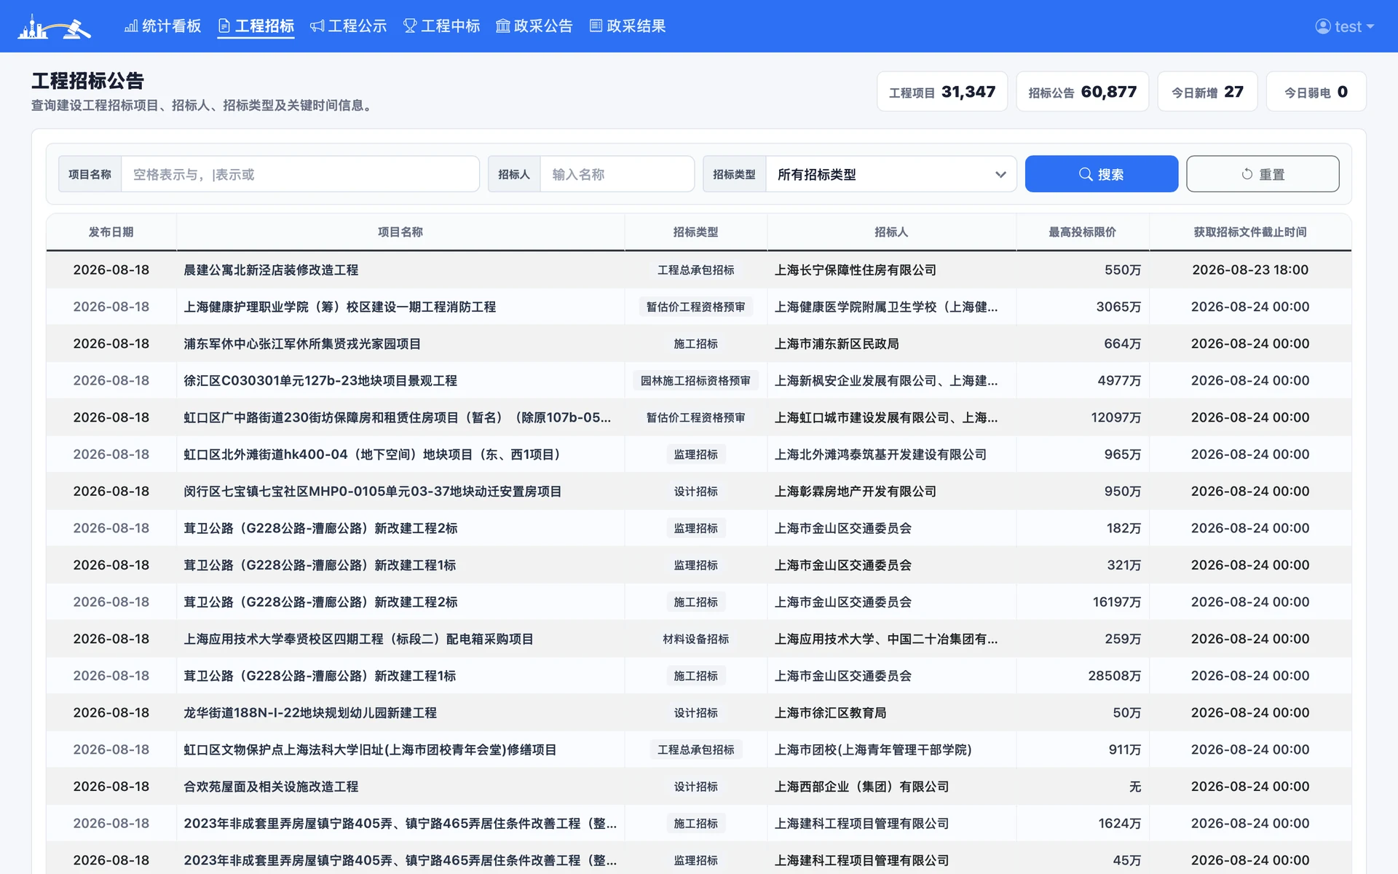Screen dimensions: 1398x874
Task: Select the 政采结果 tab
Action: pyautogui.click(x=628, y=26)
